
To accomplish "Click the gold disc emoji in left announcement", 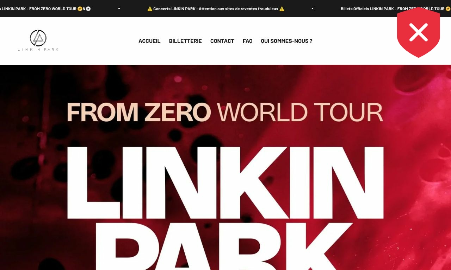I will (80, 9).
